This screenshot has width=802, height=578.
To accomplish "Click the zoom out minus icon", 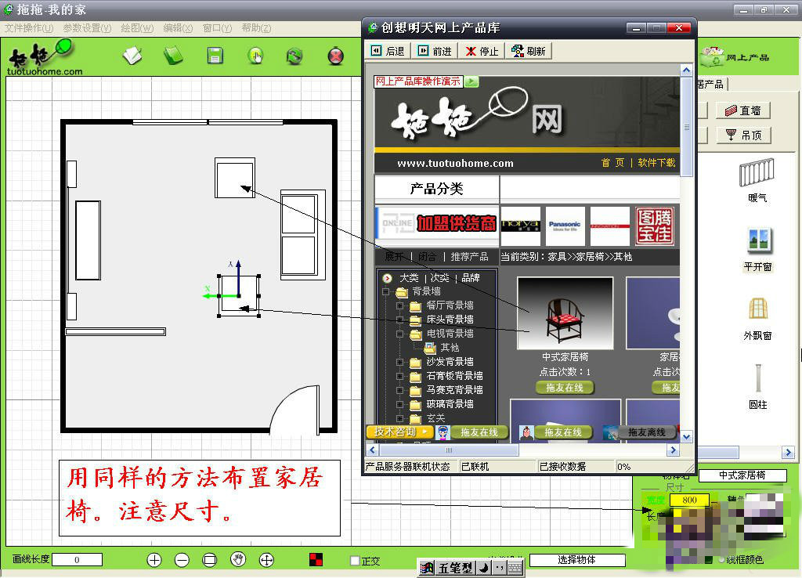I will 182,560.
